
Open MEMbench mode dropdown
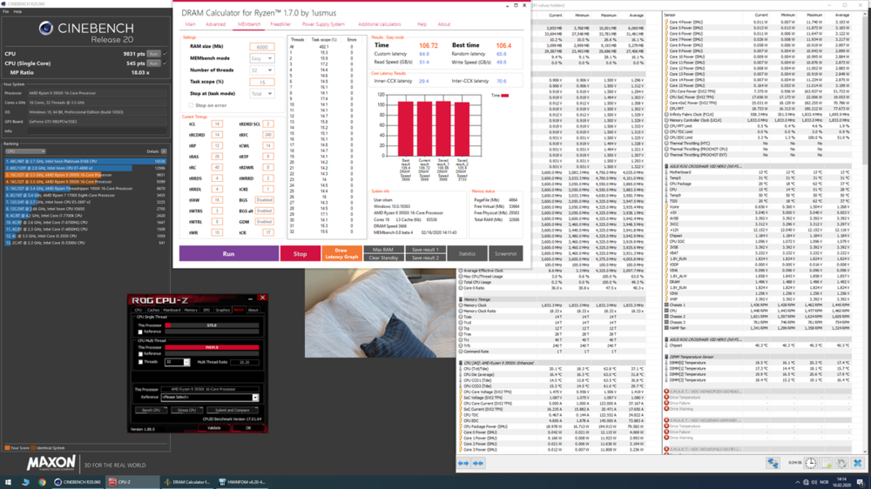pos(261,58)
